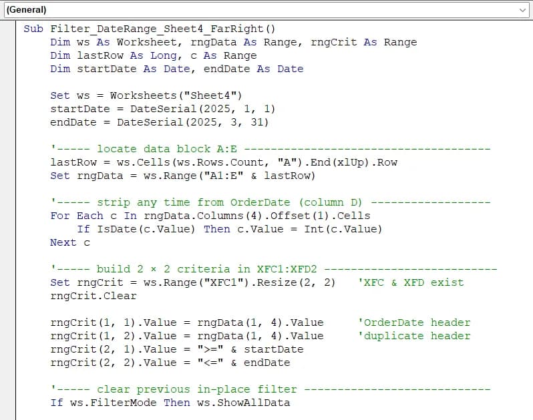
Task: Click the Set rngData = ws.Range line
Action: 183,176
